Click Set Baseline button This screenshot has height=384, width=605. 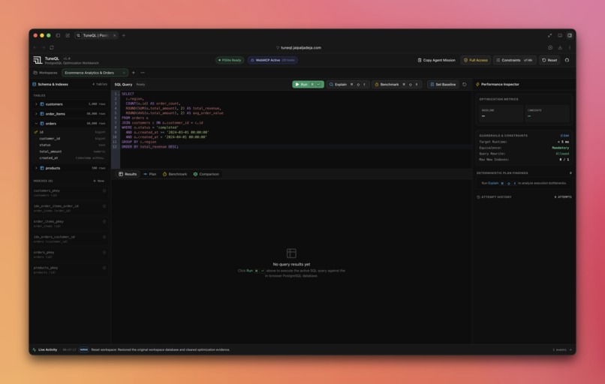click(x=443, y=85)
